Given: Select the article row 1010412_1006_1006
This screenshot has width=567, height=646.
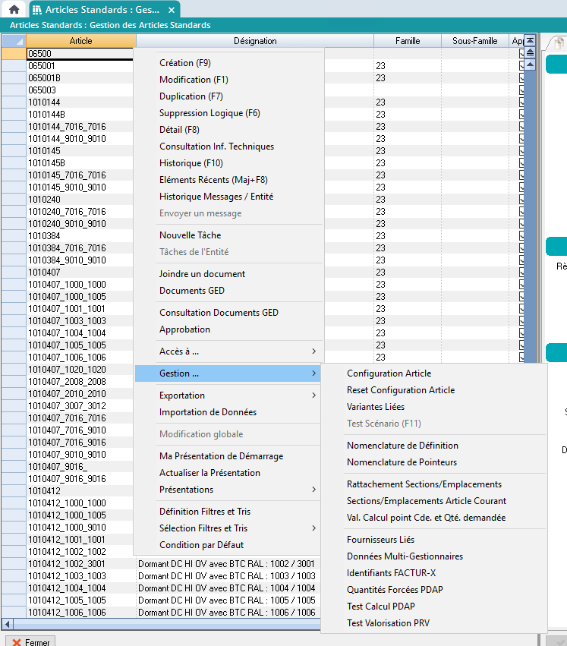Looking at the screenshot, I should click(x=67, y=613).
